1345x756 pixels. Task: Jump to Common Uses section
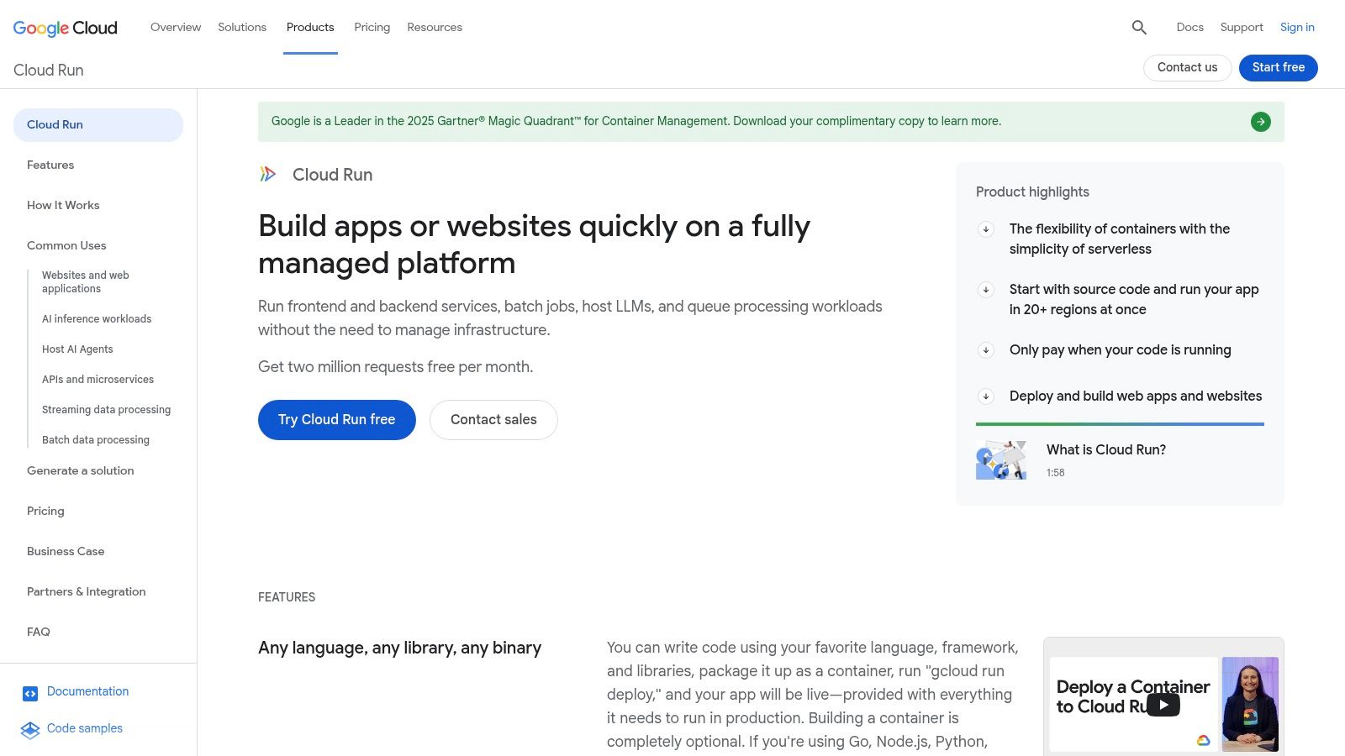tap(66, 245)
